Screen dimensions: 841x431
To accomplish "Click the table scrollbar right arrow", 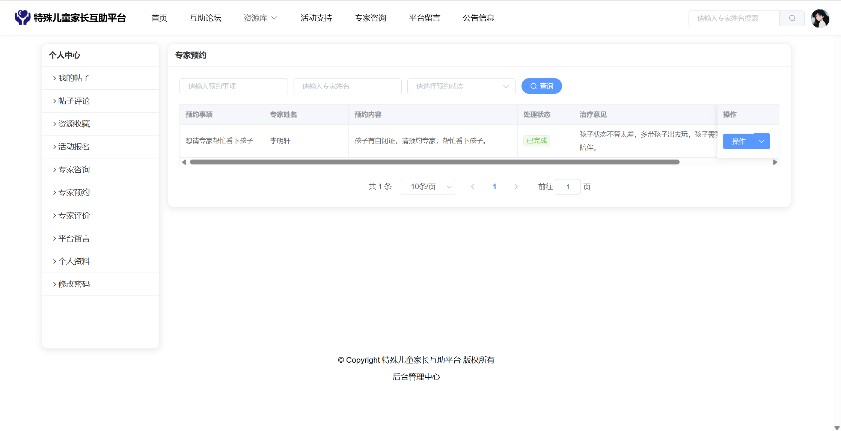I will pos(775,162).
